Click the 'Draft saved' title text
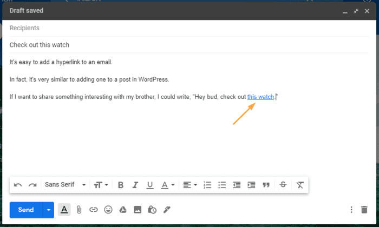379x227 pixels. point(27,11)
